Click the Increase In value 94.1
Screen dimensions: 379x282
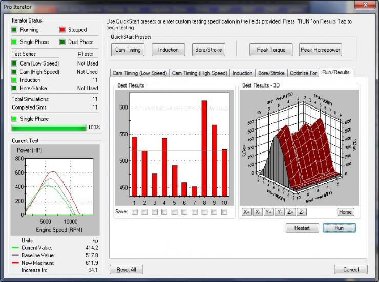coord(93,270)
